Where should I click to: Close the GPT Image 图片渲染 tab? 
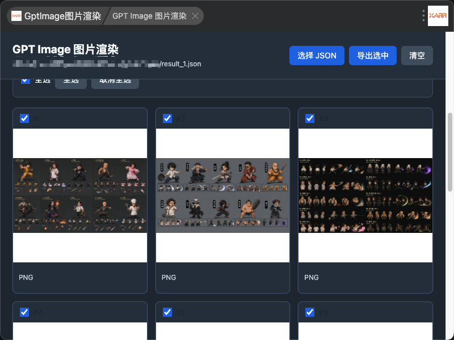click(x=195, y=16)
